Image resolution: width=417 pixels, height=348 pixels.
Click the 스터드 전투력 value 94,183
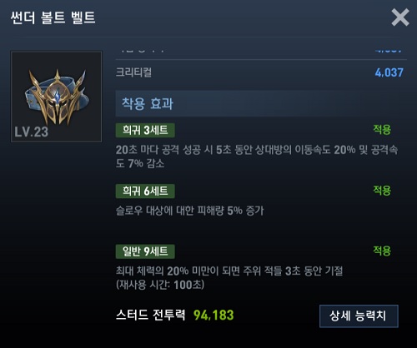[214, 316]
